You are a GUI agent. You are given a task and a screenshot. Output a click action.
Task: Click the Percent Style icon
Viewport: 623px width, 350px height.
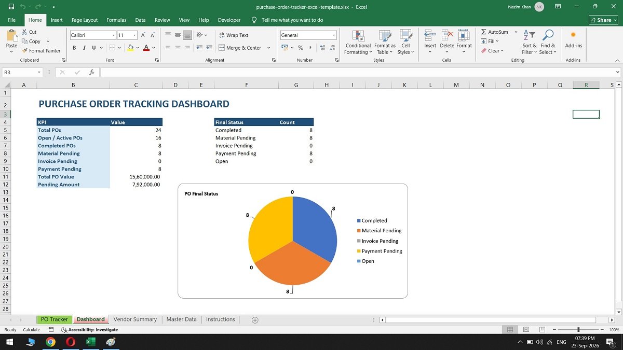[x=300, y=48]
